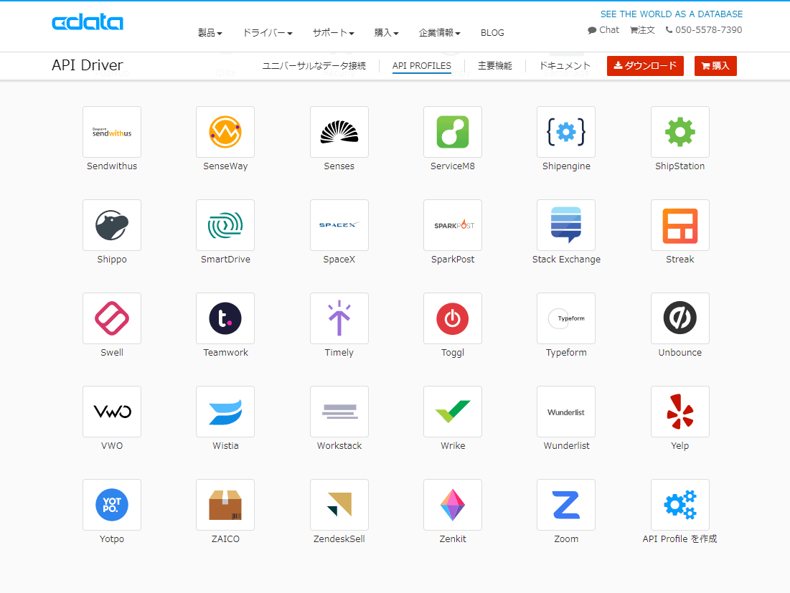
Task: Choose the Timely purple arrow icon
Action: [x=339, y=318]
